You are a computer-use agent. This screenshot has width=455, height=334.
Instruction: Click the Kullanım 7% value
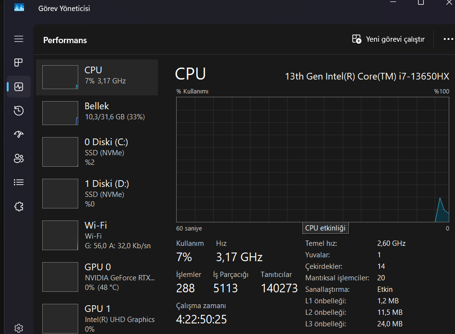click(184, 257)
